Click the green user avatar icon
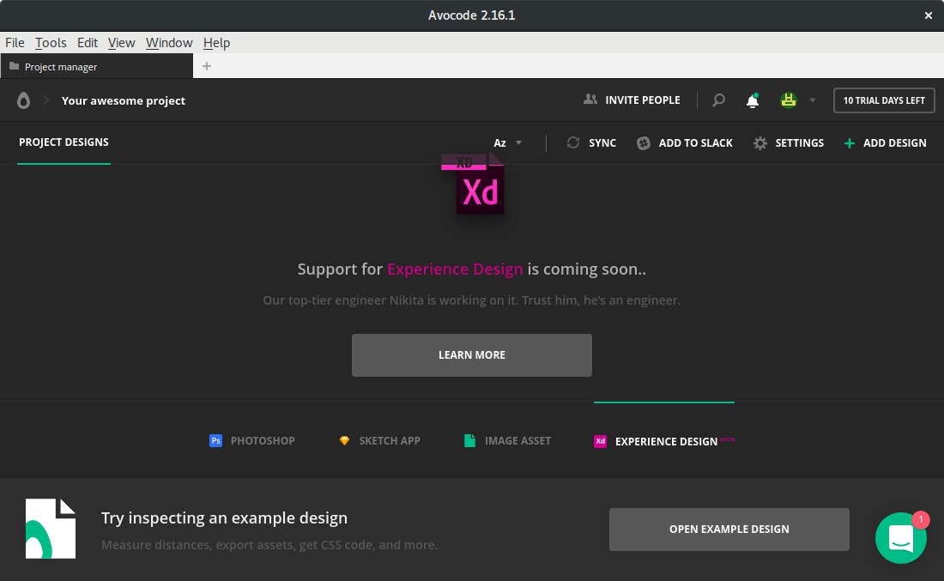Image resolution: width=944 pixels, height=581 pixels. tap(788, 100)
